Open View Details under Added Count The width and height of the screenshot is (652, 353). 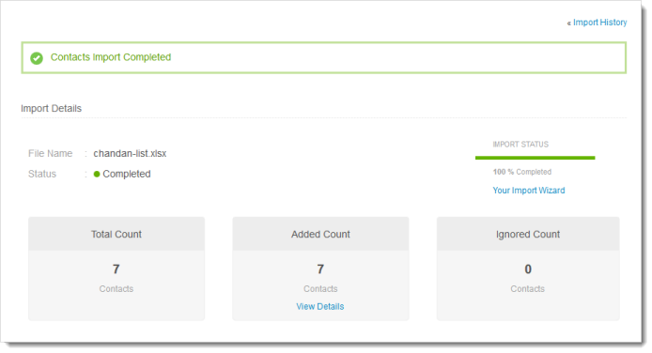click(x=320, y=306)
